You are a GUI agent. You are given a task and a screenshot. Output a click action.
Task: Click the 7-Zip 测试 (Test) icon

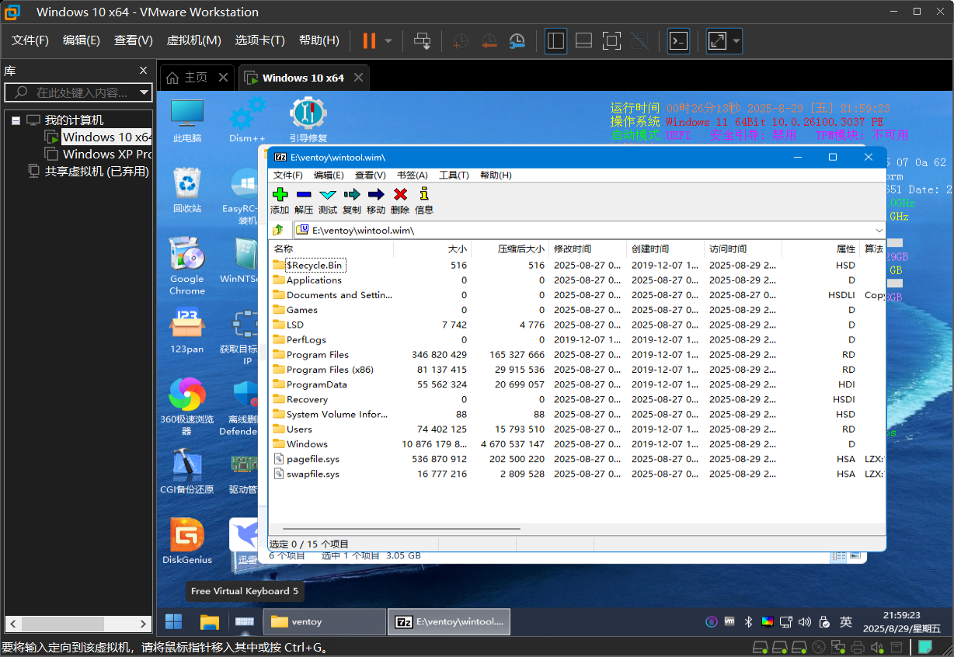(328, 194)
